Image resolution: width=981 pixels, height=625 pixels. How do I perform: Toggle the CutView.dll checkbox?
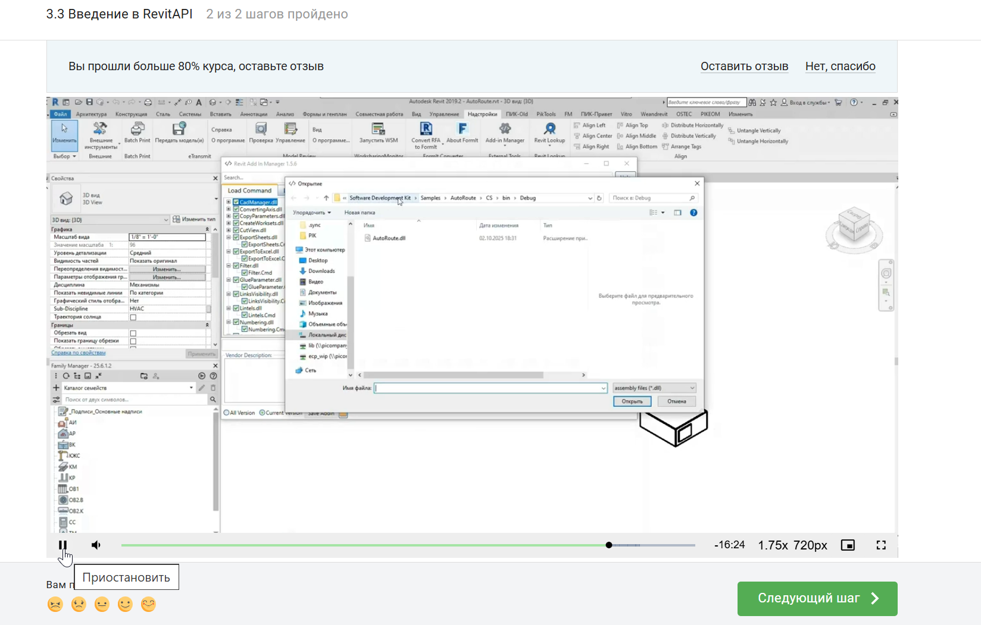point(236,230)
